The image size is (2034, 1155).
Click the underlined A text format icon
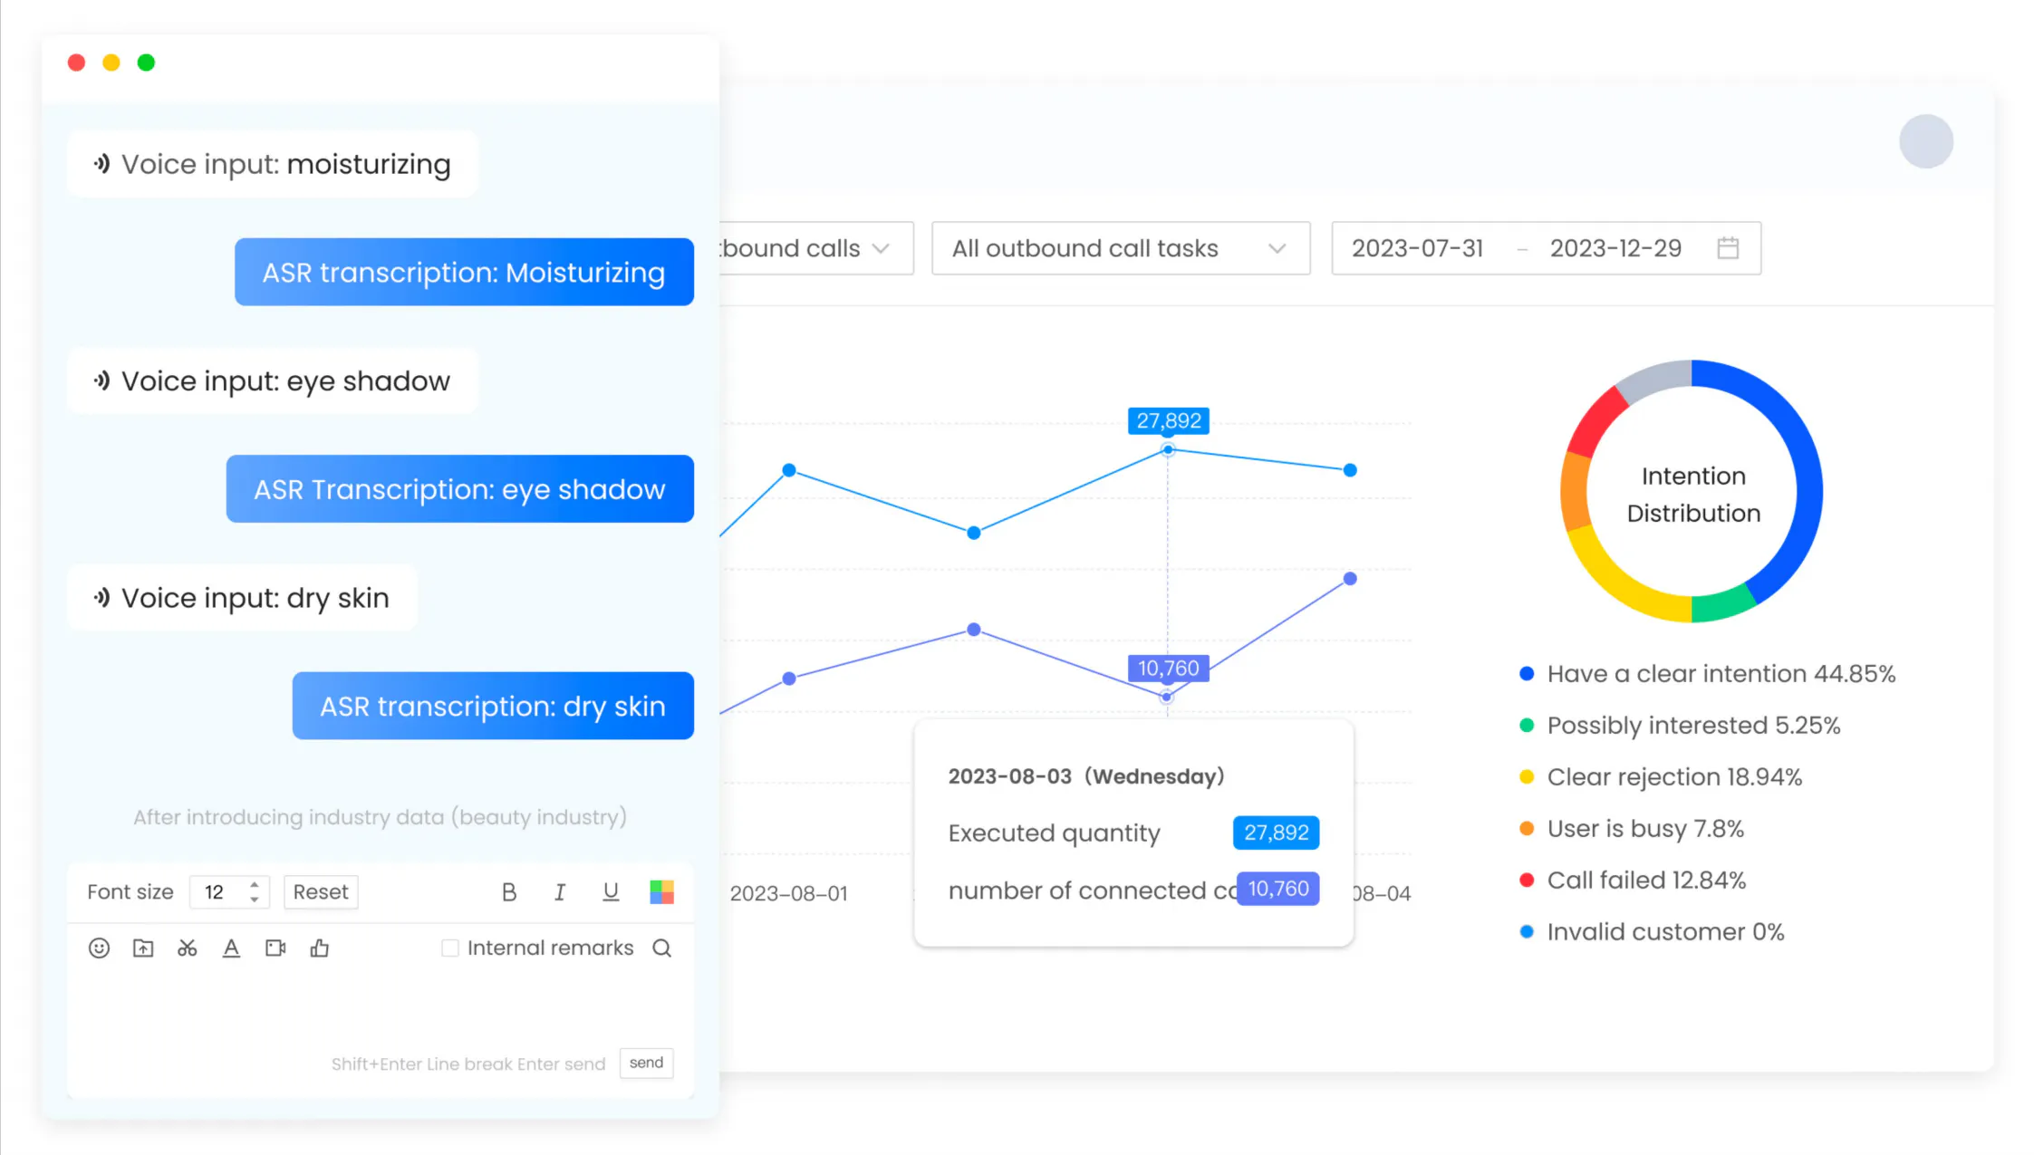click(231, 948)
